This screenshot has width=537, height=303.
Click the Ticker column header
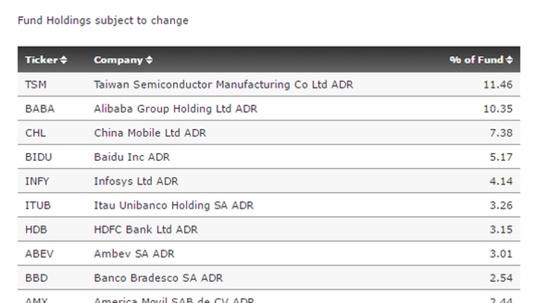click(41, 60)
